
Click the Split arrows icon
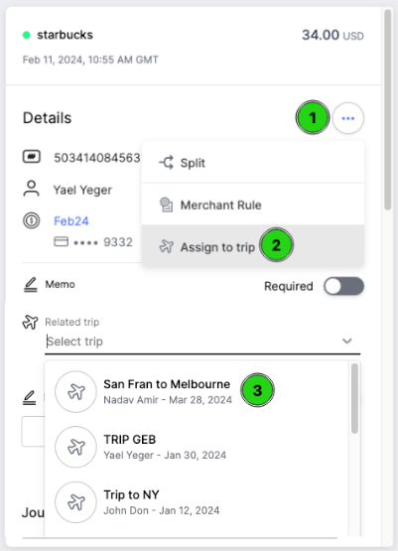click(166, 163)
